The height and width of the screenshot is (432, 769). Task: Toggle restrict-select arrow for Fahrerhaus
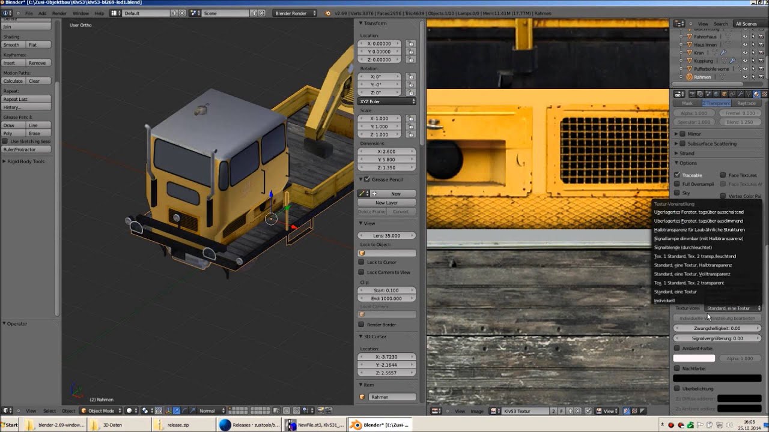coord(753,37)
